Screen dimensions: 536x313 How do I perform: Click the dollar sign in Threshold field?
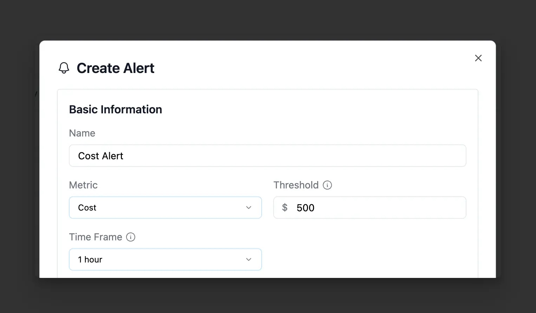pos(285,207)
